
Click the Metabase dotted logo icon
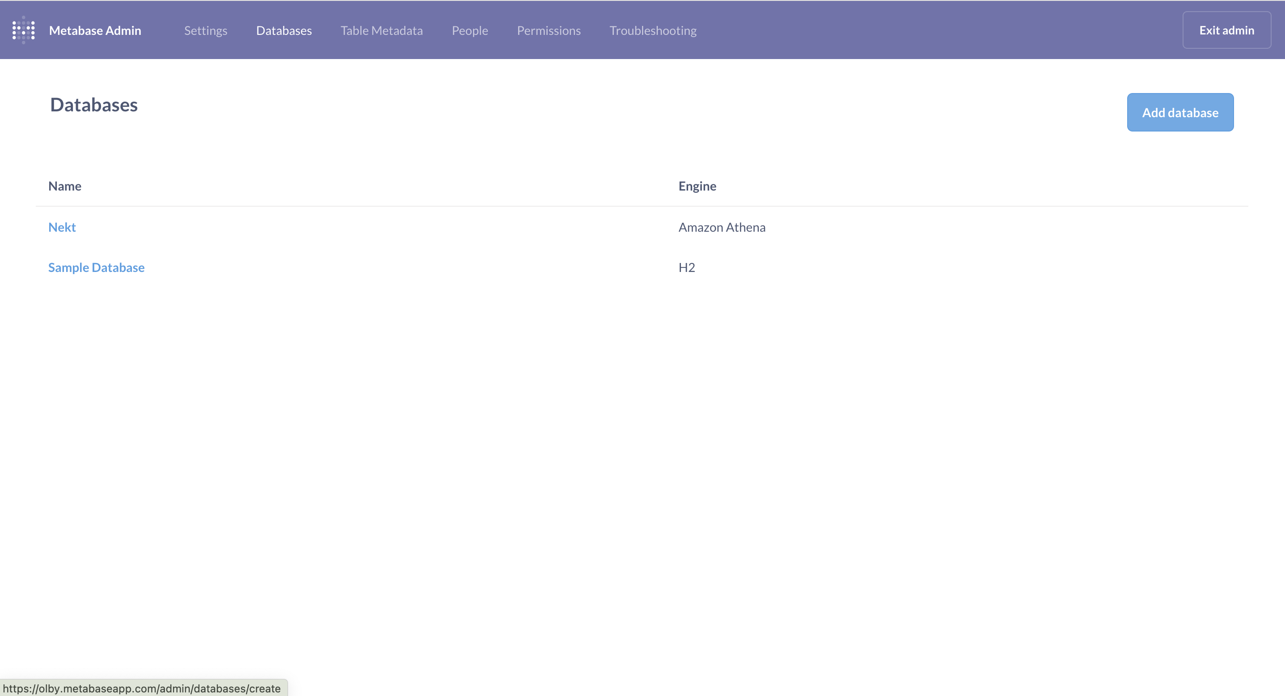pos(23,30)
